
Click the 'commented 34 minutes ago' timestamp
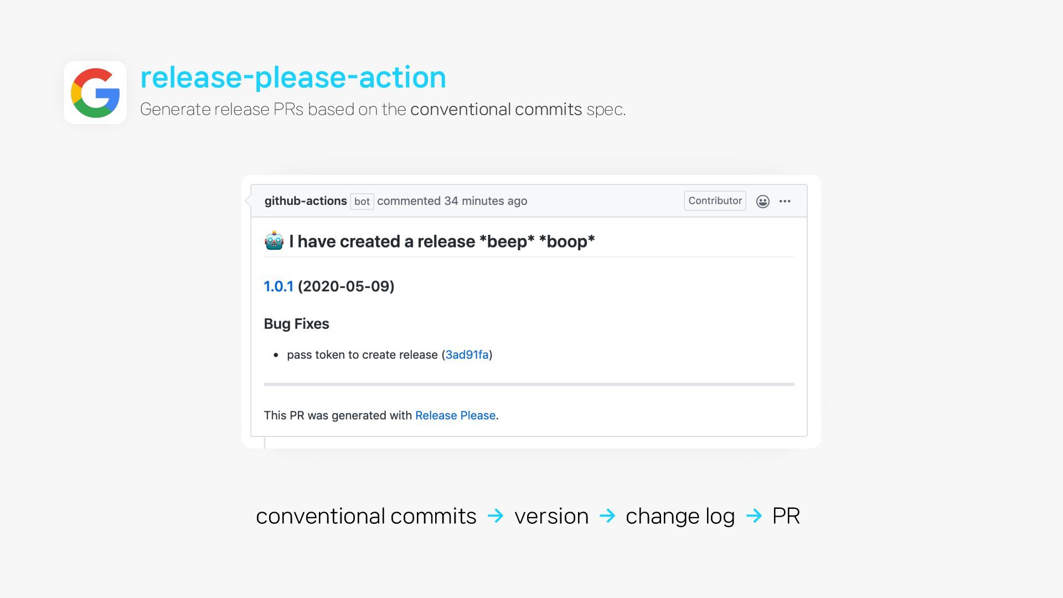(x=452, y=201)
